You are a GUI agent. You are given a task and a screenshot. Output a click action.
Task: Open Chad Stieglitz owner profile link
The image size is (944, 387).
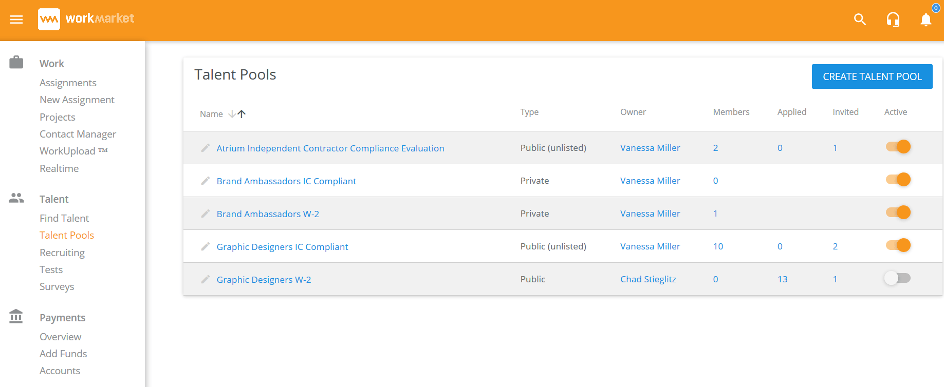click(x=647, y=279)
